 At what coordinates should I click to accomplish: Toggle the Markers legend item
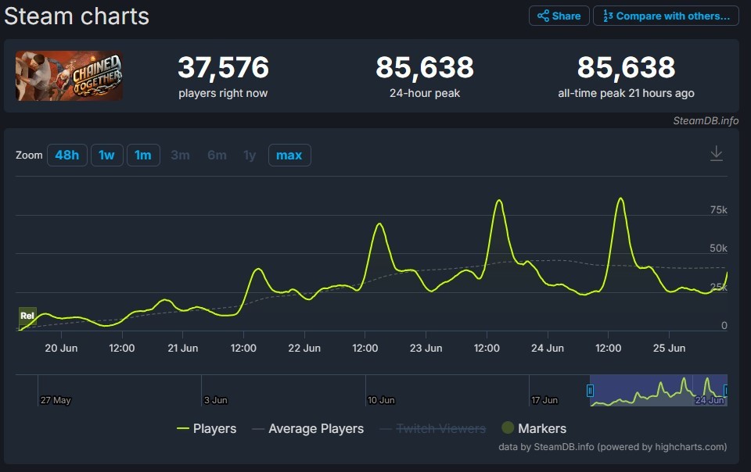[x=534, y=428]
